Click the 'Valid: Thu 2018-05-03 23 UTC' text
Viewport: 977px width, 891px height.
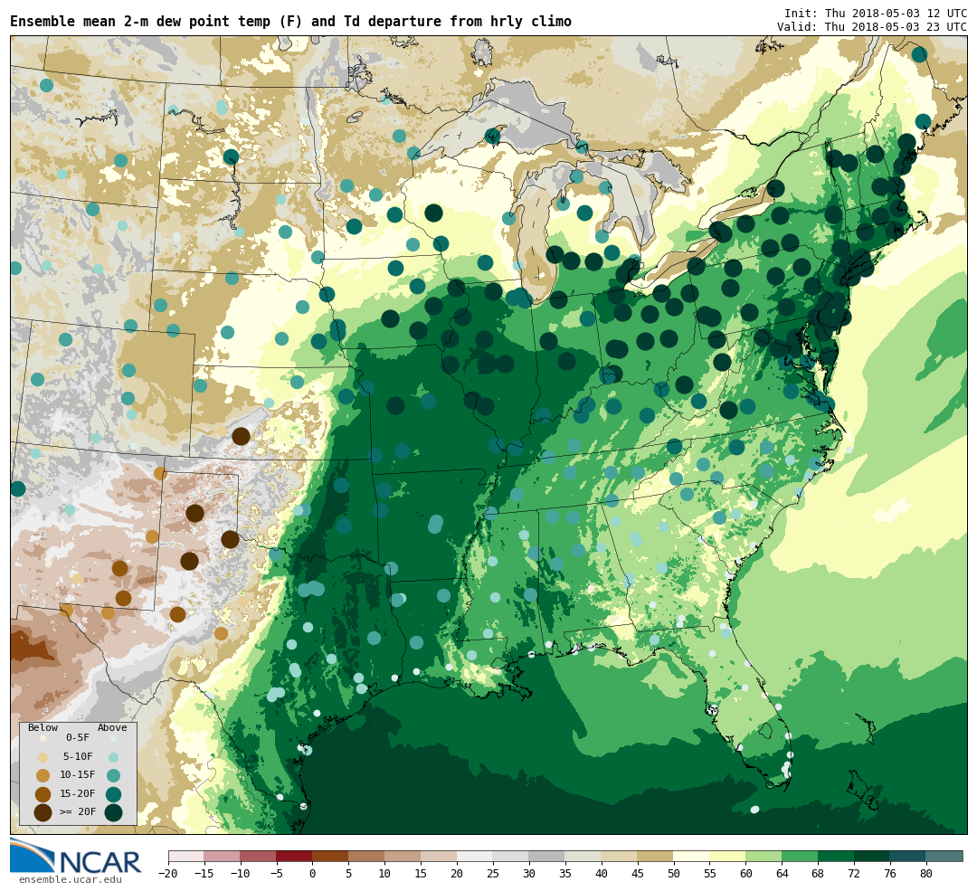[x=872, y=27]
